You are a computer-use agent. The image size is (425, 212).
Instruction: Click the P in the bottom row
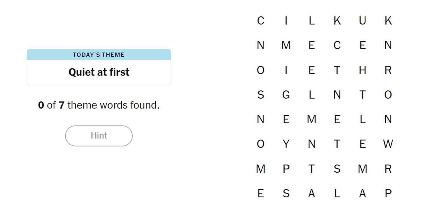(x=388, y=193)
